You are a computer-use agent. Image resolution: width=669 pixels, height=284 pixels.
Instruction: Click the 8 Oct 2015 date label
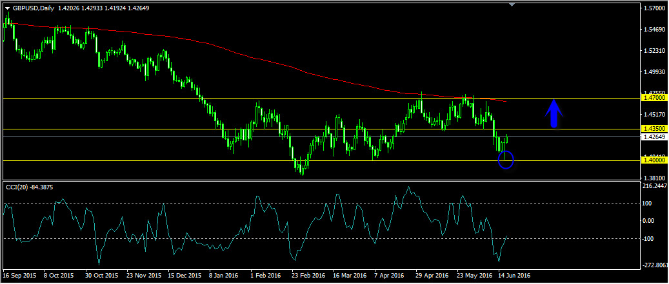click(x=59, y=276)
